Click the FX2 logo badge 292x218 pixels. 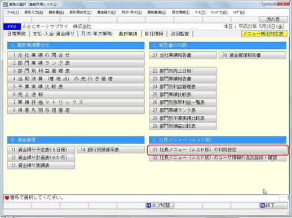tap(12, 26)
